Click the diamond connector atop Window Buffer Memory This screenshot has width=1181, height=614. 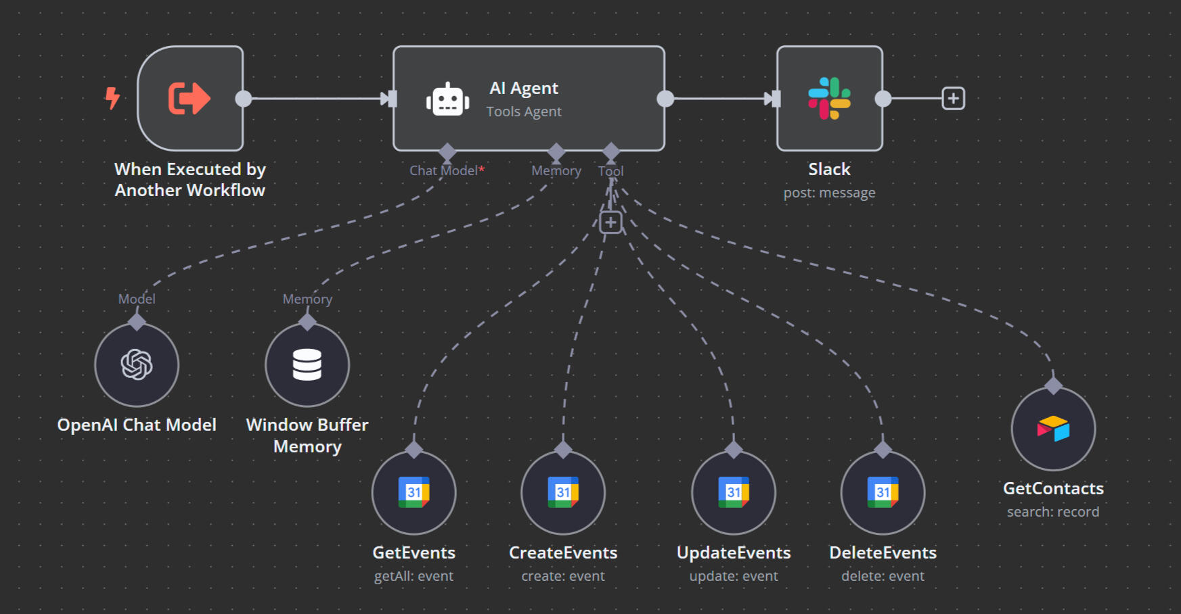click(x=307, y=322)
